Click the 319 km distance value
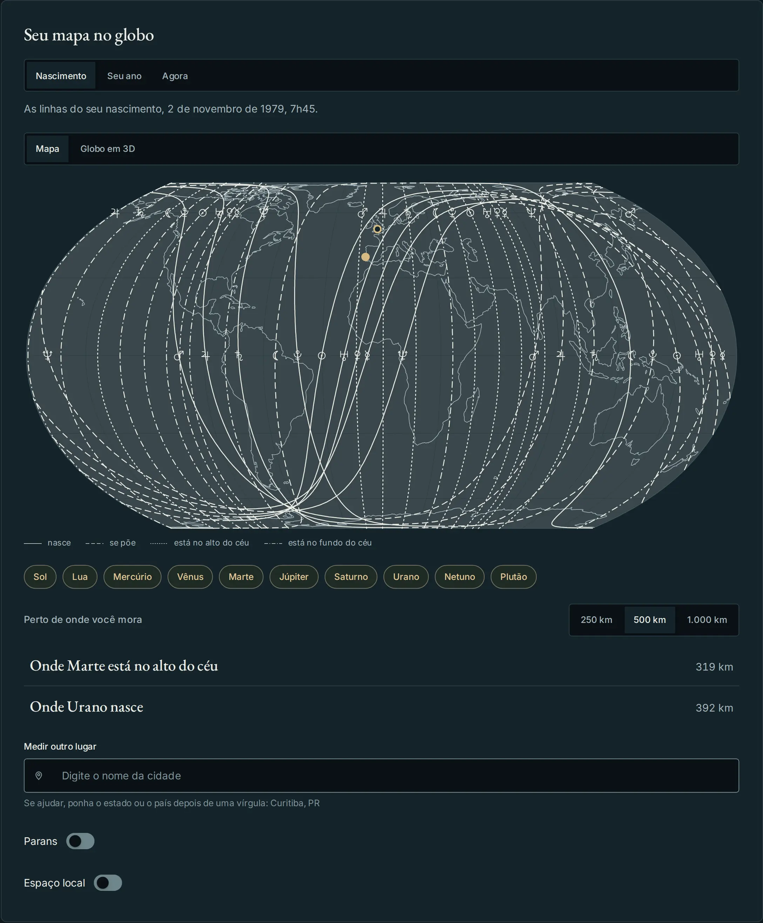763x923 pixels. [x=714, y=667]
